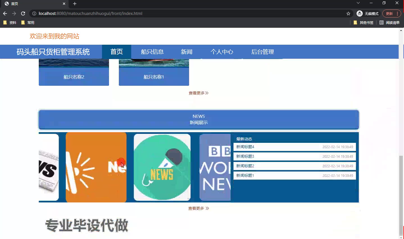Click the 新闻标题4 timestamp 2022-02-14 19:38:49
This screenshot has width=404, height=239.
coord(338,147)
